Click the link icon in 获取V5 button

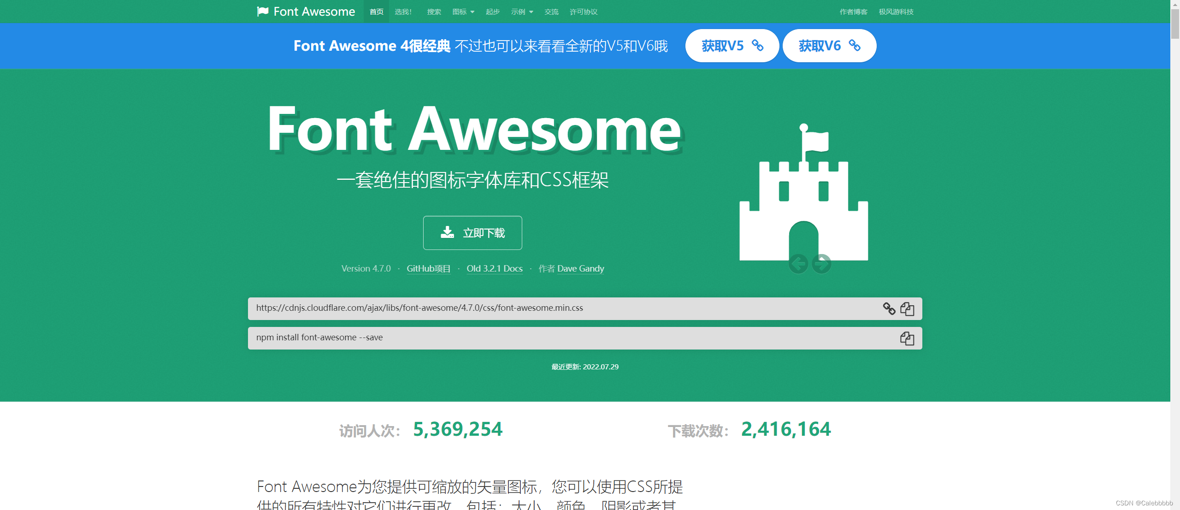[x=758, y=45]
